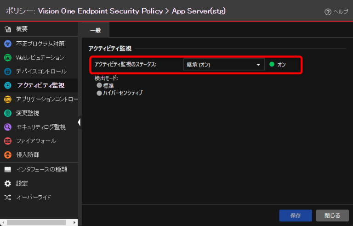Open セキュリティログ監視 in the sidebar
The height and width of the screenshot is (226, 353).
pyautogui.click(x=39, y=127)
